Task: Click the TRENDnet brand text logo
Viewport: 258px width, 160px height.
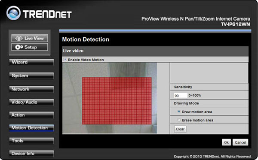Action: pos(47,14)
